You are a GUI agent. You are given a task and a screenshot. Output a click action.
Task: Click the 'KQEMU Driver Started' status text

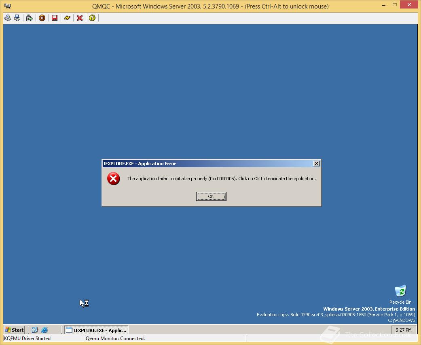click(27, 339)
